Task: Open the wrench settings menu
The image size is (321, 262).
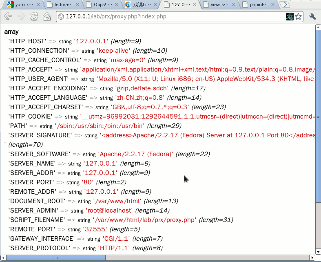Action: pos(312,16)
